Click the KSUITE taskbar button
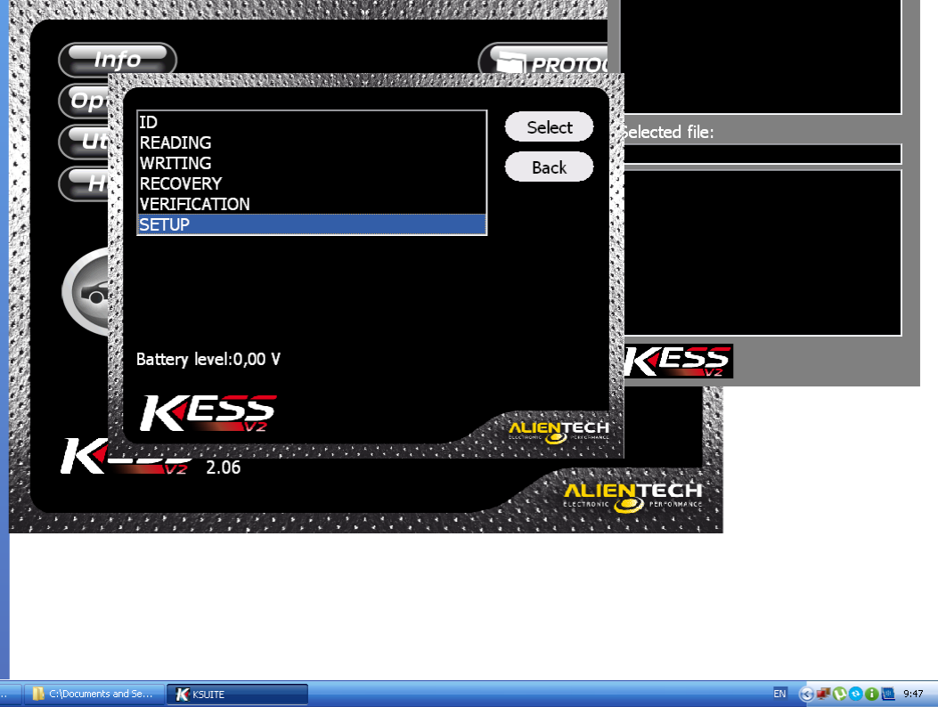This screenshot has height=707, width=938. coord(238,694)
